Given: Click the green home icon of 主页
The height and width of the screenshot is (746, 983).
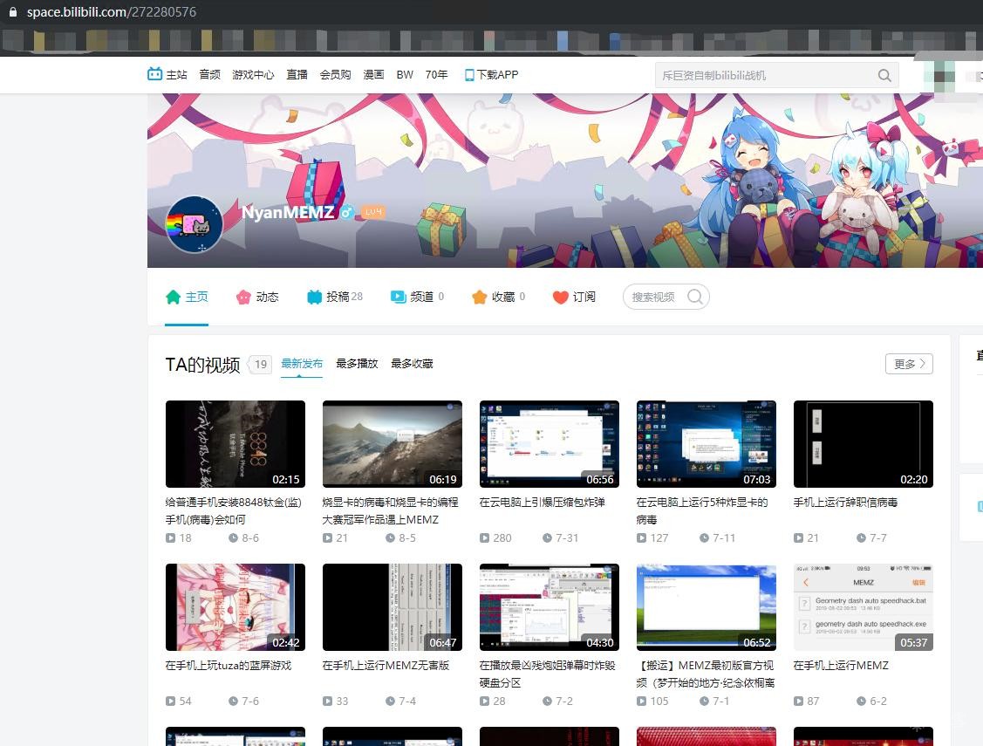Looking at the screenshot, I should pyautogui.click(x=173, y=298).
